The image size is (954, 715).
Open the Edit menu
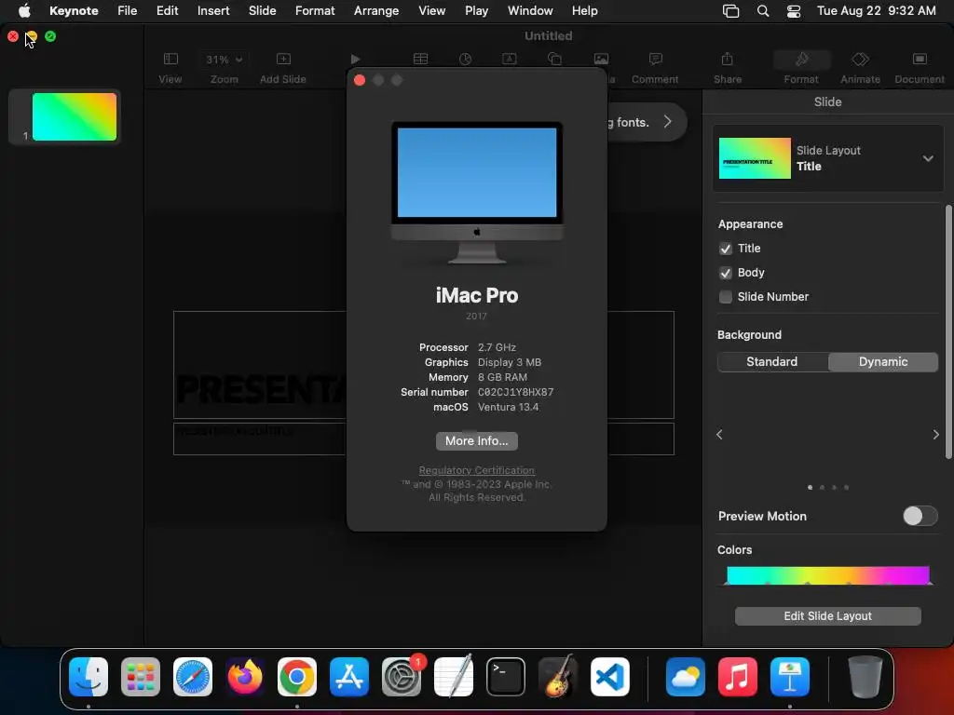(x=168, y=10)
